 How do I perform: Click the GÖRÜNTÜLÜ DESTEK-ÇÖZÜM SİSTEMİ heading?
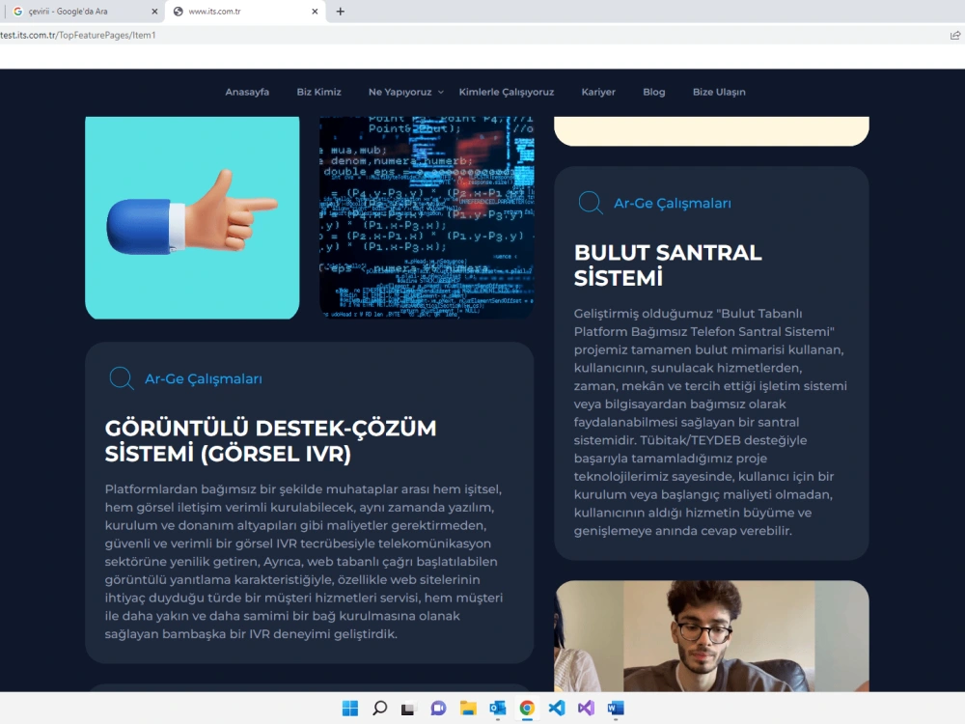click(271, 441)
